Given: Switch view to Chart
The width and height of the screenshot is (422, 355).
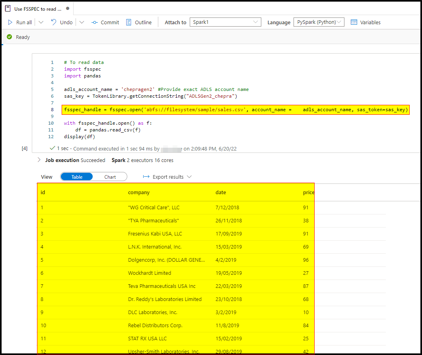Looking at the screenshot, I should coord(110,177).
